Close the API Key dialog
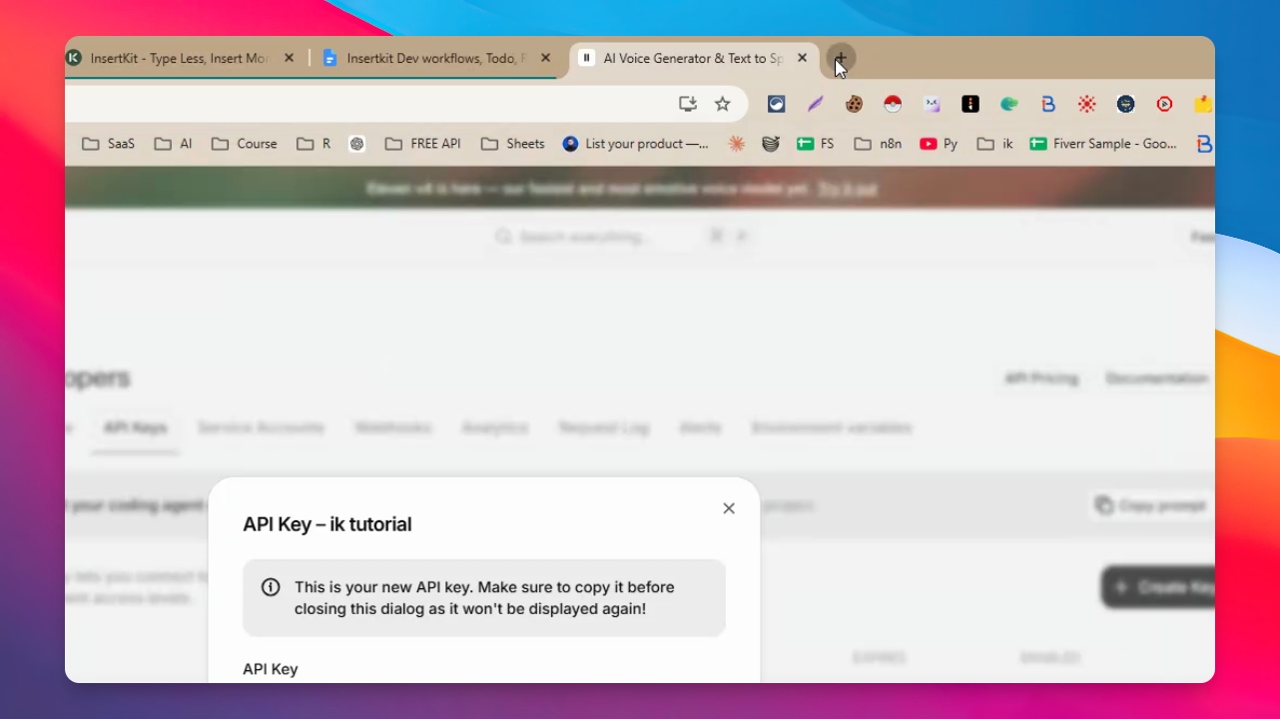Screen dimensions: 1280x719 click(x=729, y=508)
